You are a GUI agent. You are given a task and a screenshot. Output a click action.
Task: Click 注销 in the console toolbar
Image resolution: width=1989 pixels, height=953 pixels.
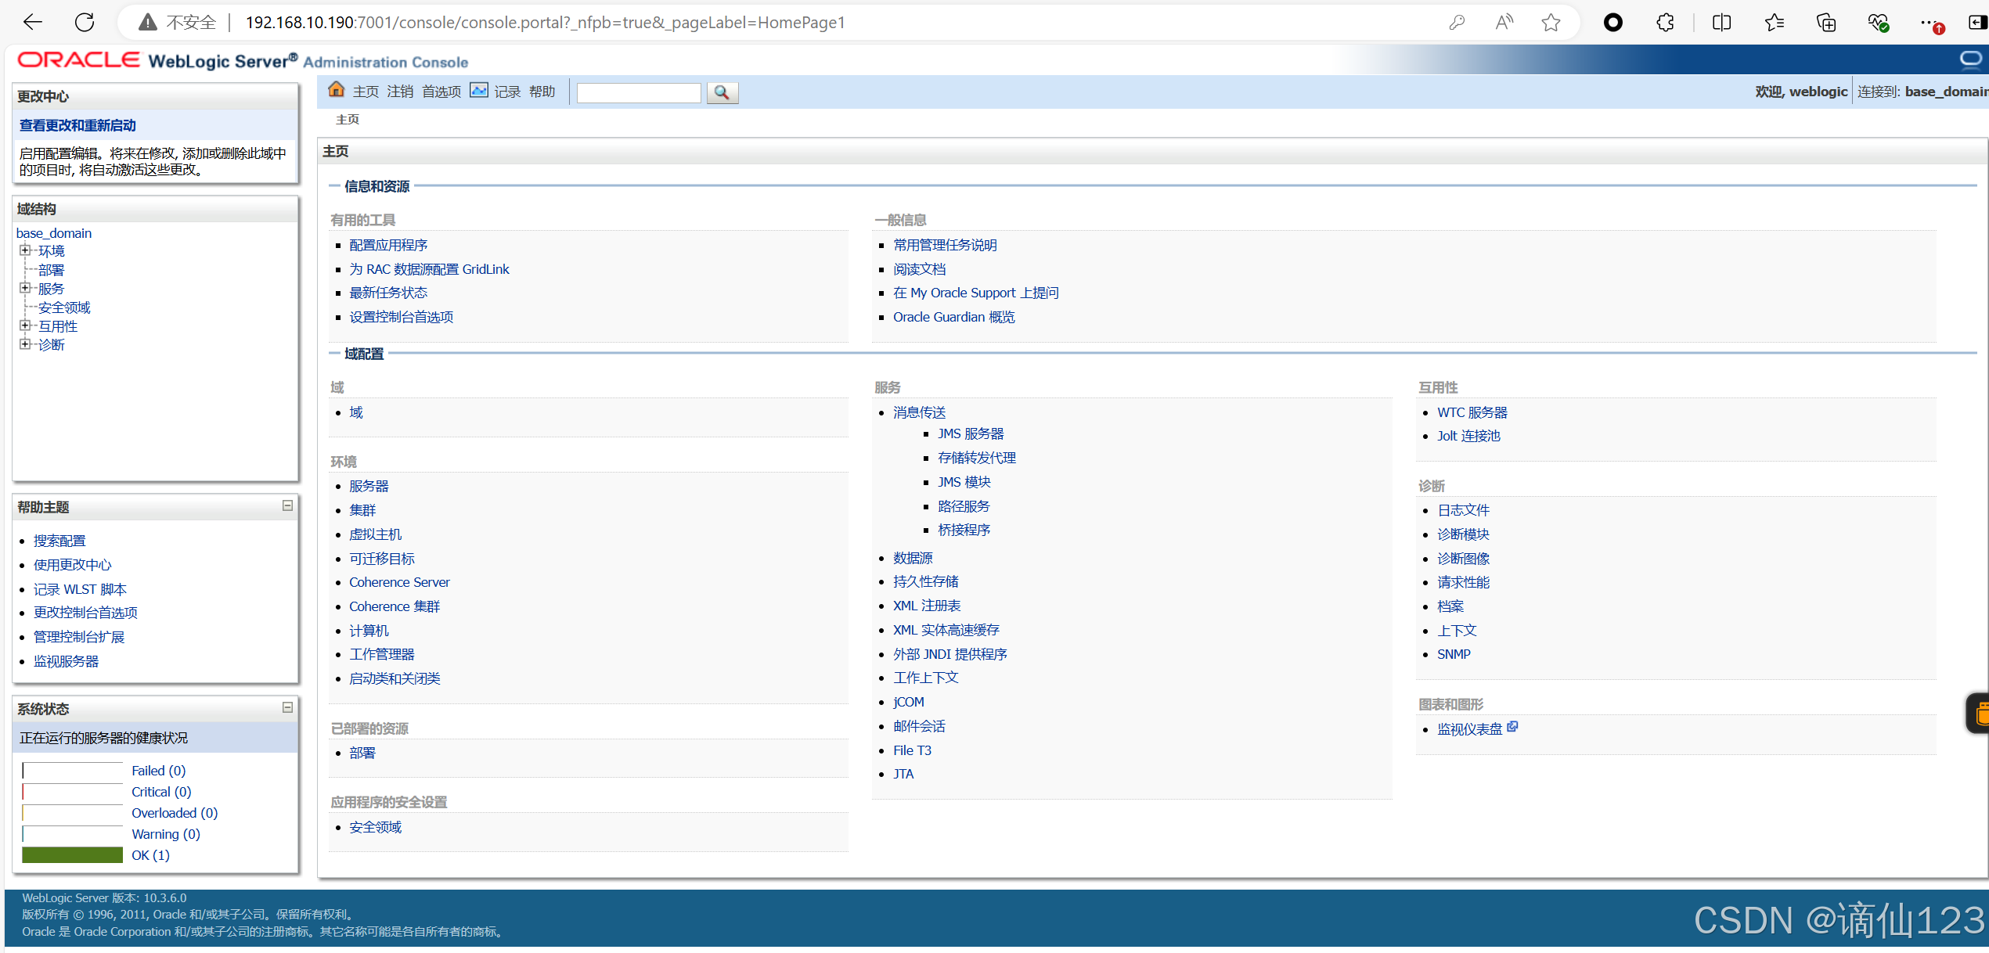pyautogui.click(x=399, y=90)
